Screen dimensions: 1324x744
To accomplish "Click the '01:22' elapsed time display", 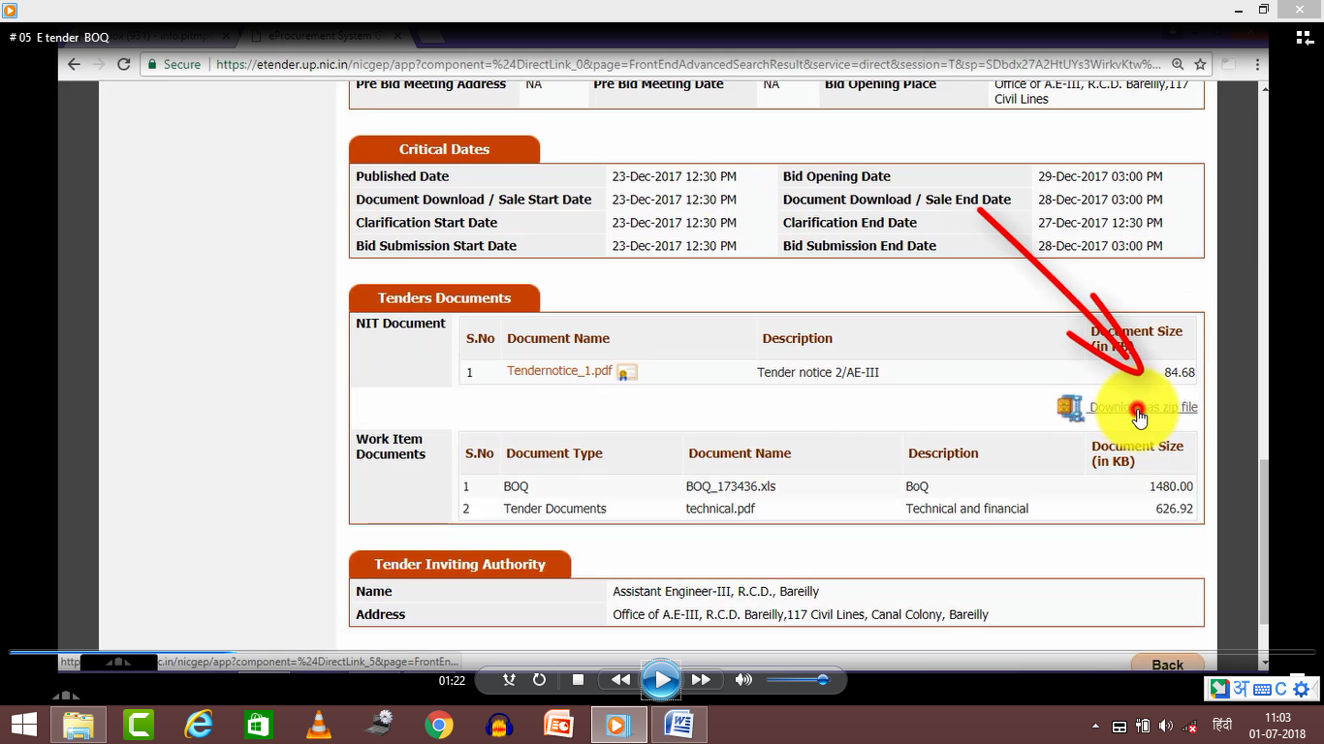I will pyautogui.click(x=452, y=680).
